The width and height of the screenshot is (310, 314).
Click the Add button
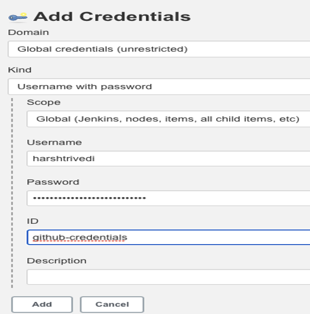coord(42,304)
